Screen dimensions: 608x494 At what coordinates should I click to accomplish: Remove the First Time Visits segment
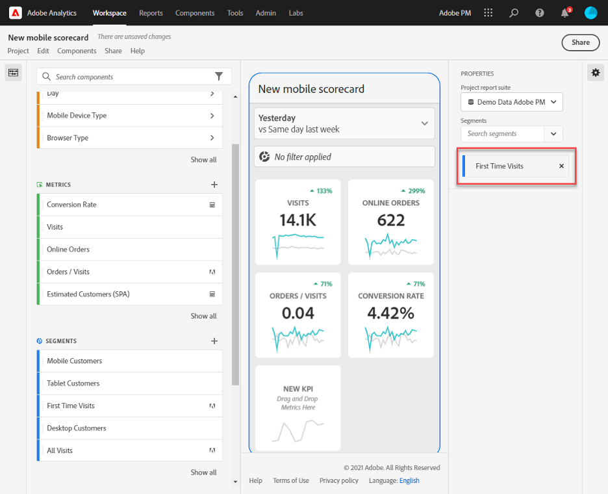pos(561,166)
